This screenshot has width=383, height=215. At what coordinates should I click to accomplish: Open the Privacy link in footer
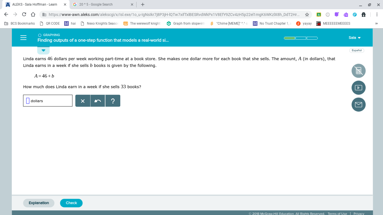pyautogui.click(x=359, y=214)
